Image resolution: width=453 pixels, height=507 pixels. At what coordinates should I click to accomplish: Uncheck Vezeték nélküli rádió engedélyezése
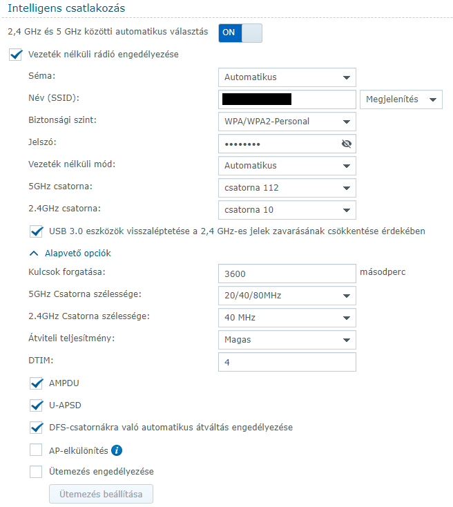click(16, 55)
